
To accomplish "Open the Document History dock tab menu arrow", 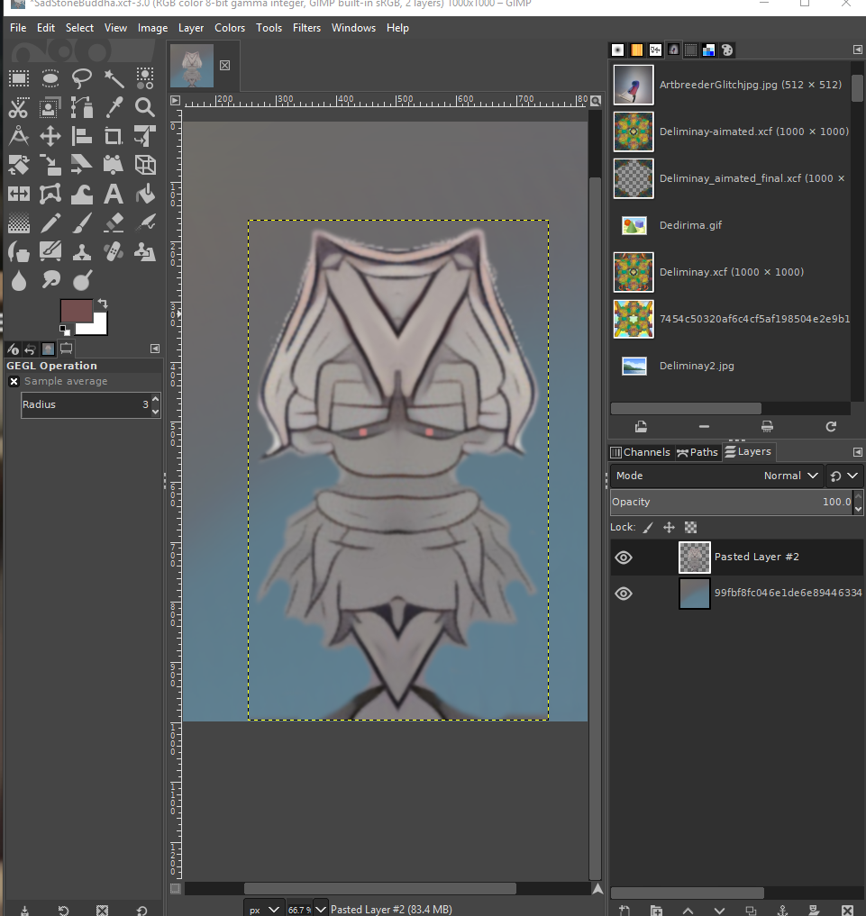I will (857, 50).
